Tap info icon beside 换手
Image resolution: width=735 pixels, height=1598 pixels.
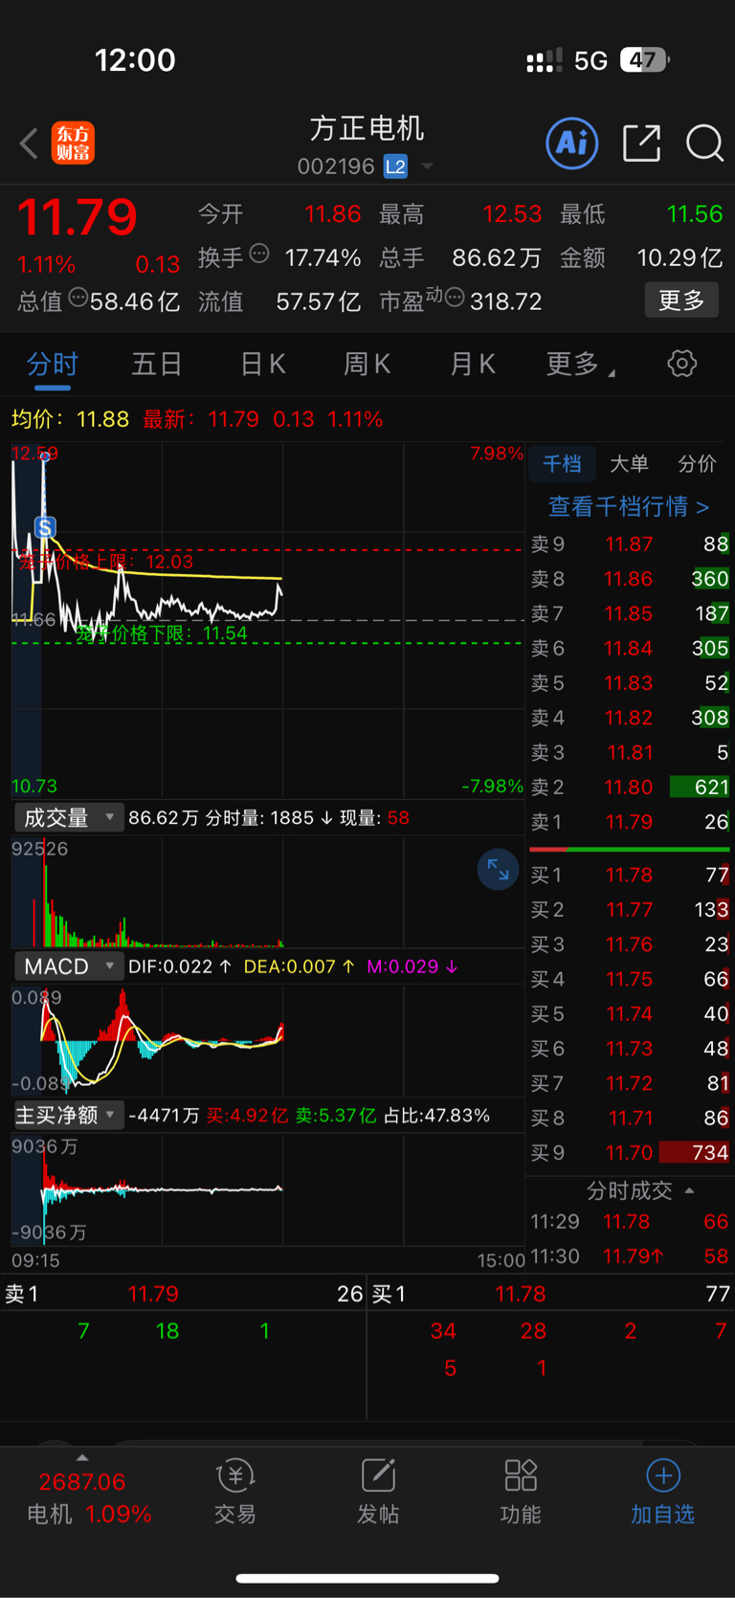[258, 254]
